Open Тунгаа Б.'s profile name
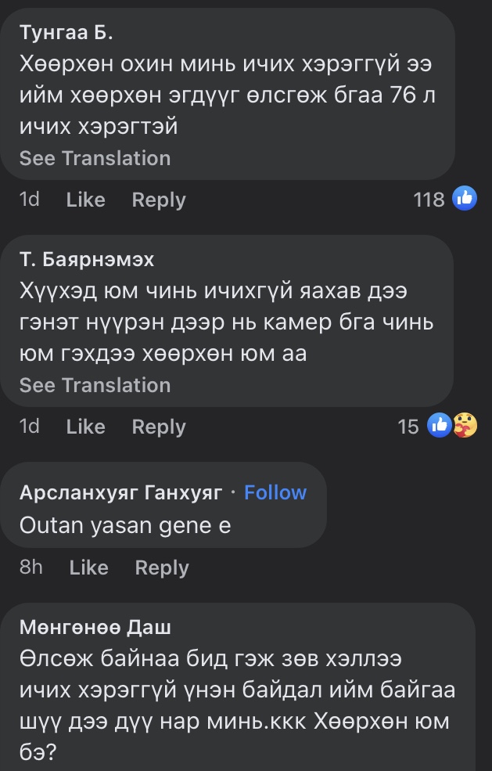 tap(66, 32)
